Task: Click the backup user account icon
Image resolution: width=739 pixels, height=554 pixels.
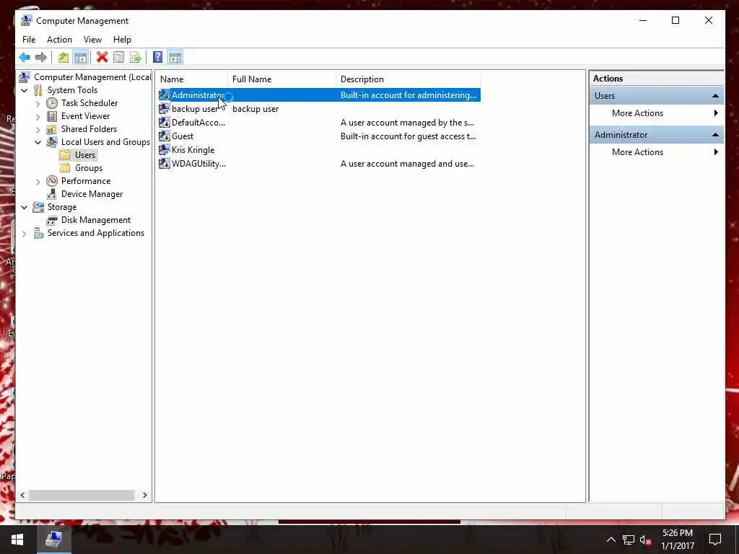Action: click(x=164, y=109)
